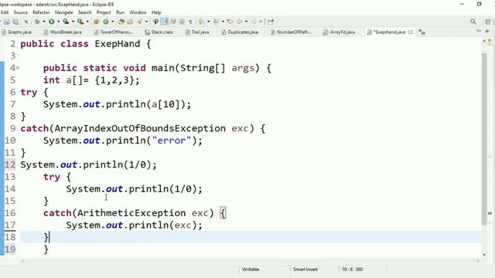This screenshot has height=278, width=495.
Task: Switch to the WordBreak.java tab
Action: (x=63, y=32)
